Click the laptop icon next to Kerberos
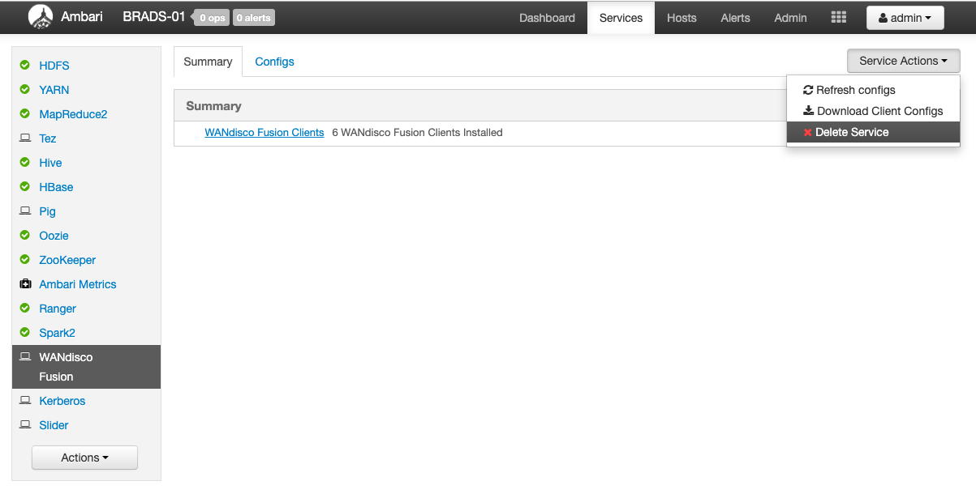 tap(25, 401)
